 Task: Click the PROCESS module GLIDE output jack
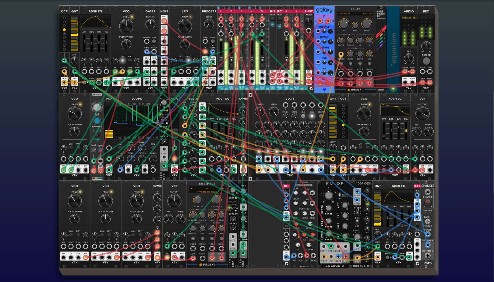point(213,83)
